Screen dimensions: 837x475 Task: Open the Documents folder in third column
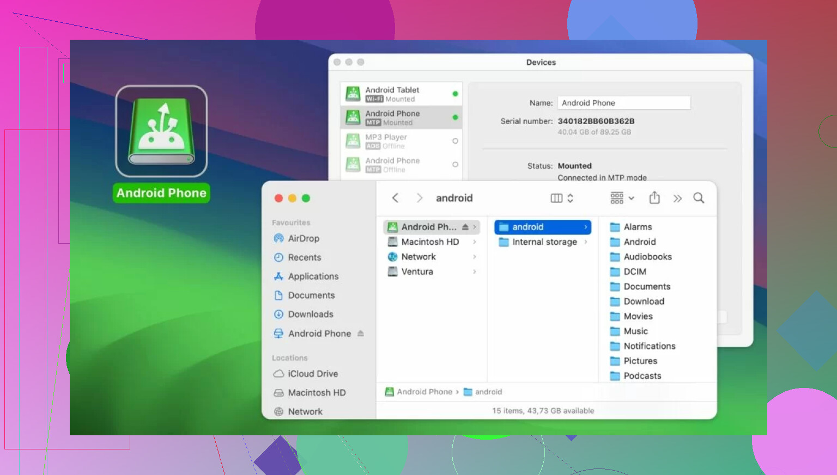click(x=640, y=286)
